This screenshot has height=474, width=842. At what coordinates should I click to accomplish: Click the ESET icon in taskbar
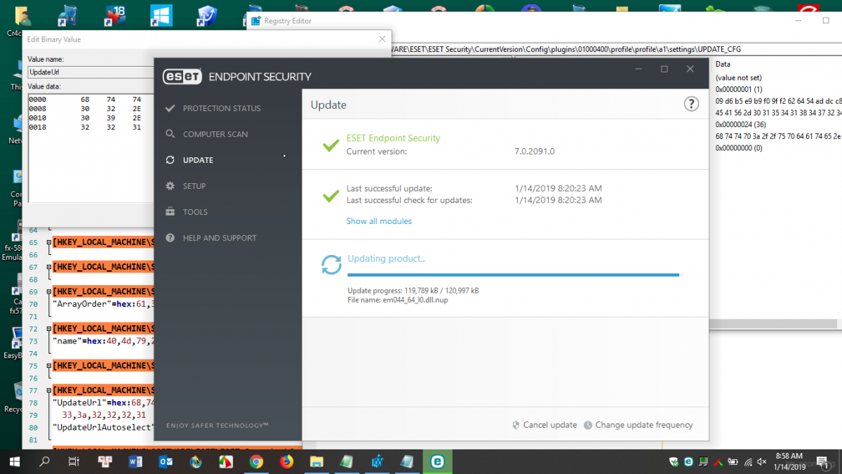437,461
